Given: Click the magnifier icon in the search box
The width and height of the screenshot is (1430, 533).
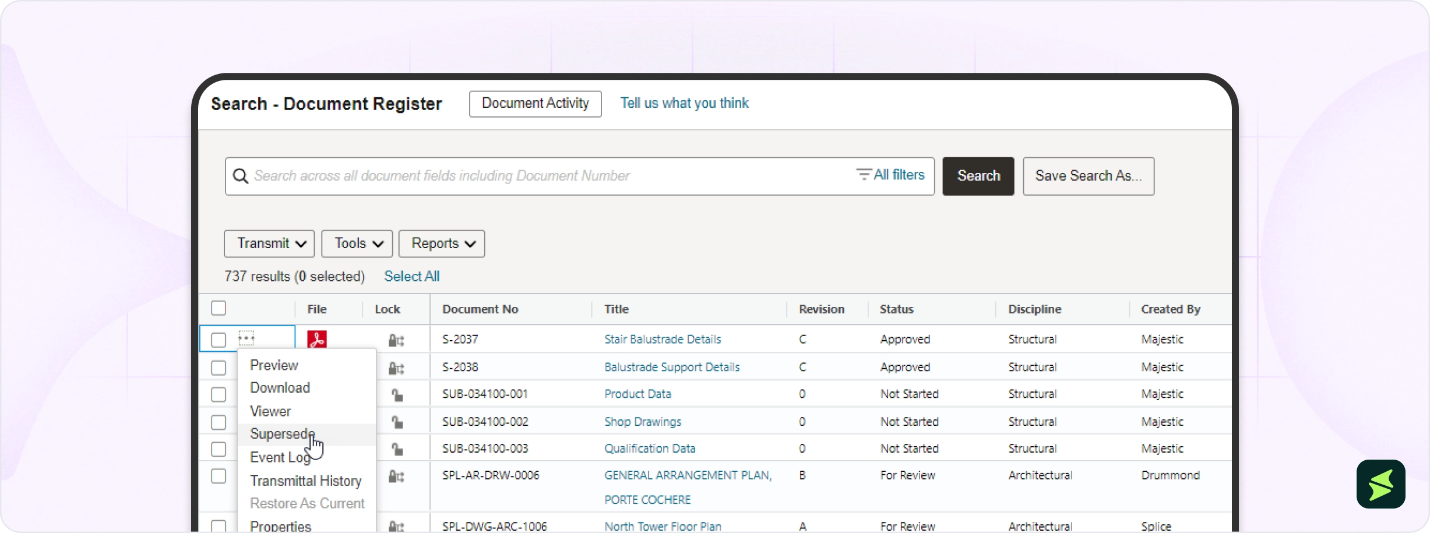Looking at the screenshot, I should pos(241,176).
